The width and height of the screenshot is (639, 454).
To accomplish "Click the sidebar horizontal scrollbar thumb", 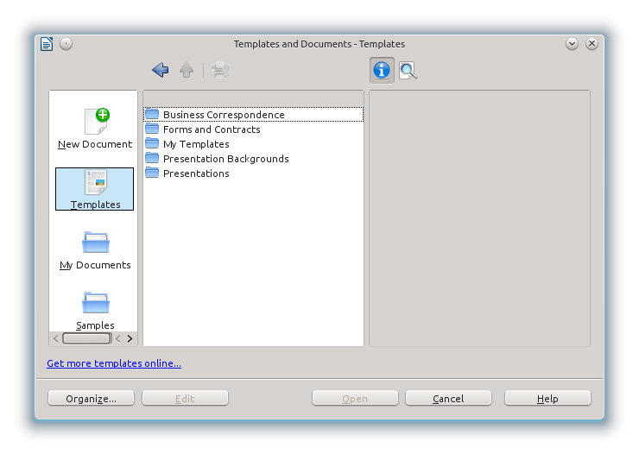I will tap(88, 339).
